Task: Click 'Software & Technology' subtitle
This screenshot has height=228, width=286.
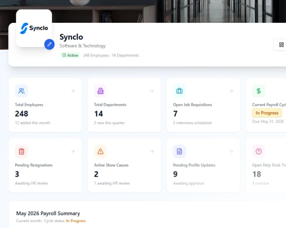Action: (x=83, y=45)
